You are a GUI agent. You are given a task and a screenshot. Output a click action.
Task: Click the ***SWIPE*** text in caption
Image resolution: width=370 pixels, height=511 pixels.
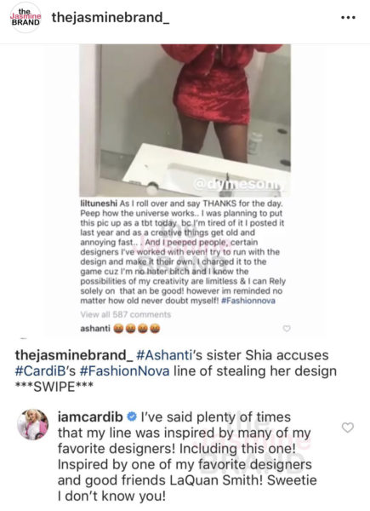54,387
